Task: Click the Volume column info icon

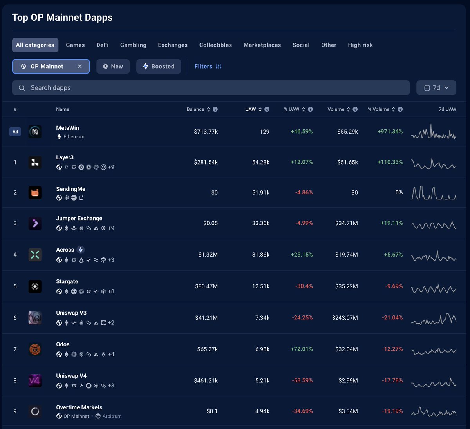Action: point(355,109)
